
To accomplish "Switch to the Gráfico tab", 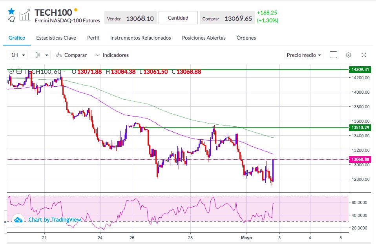I will point(17,38).
